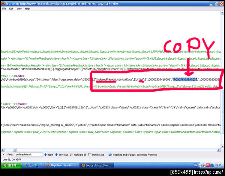Maximize the source viewer window
This screenshot has height=176, width=225.
pos(216,4)
